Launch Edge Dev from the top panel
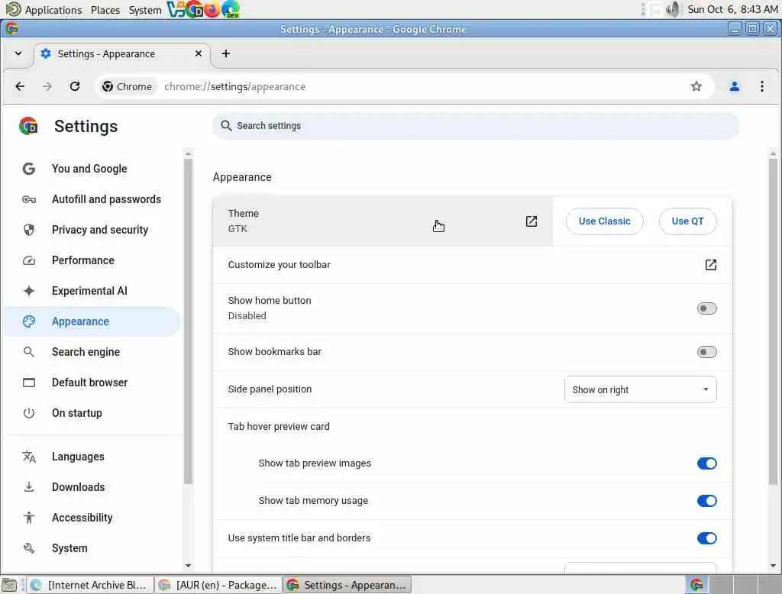The width and height of the screenshot is (782, 594). 231,9
